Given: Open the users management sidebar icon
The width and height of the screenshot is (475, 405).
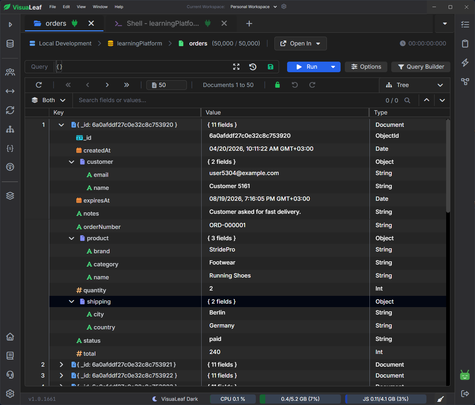Looking at the screenshot, I should click(x=10, y=72).
